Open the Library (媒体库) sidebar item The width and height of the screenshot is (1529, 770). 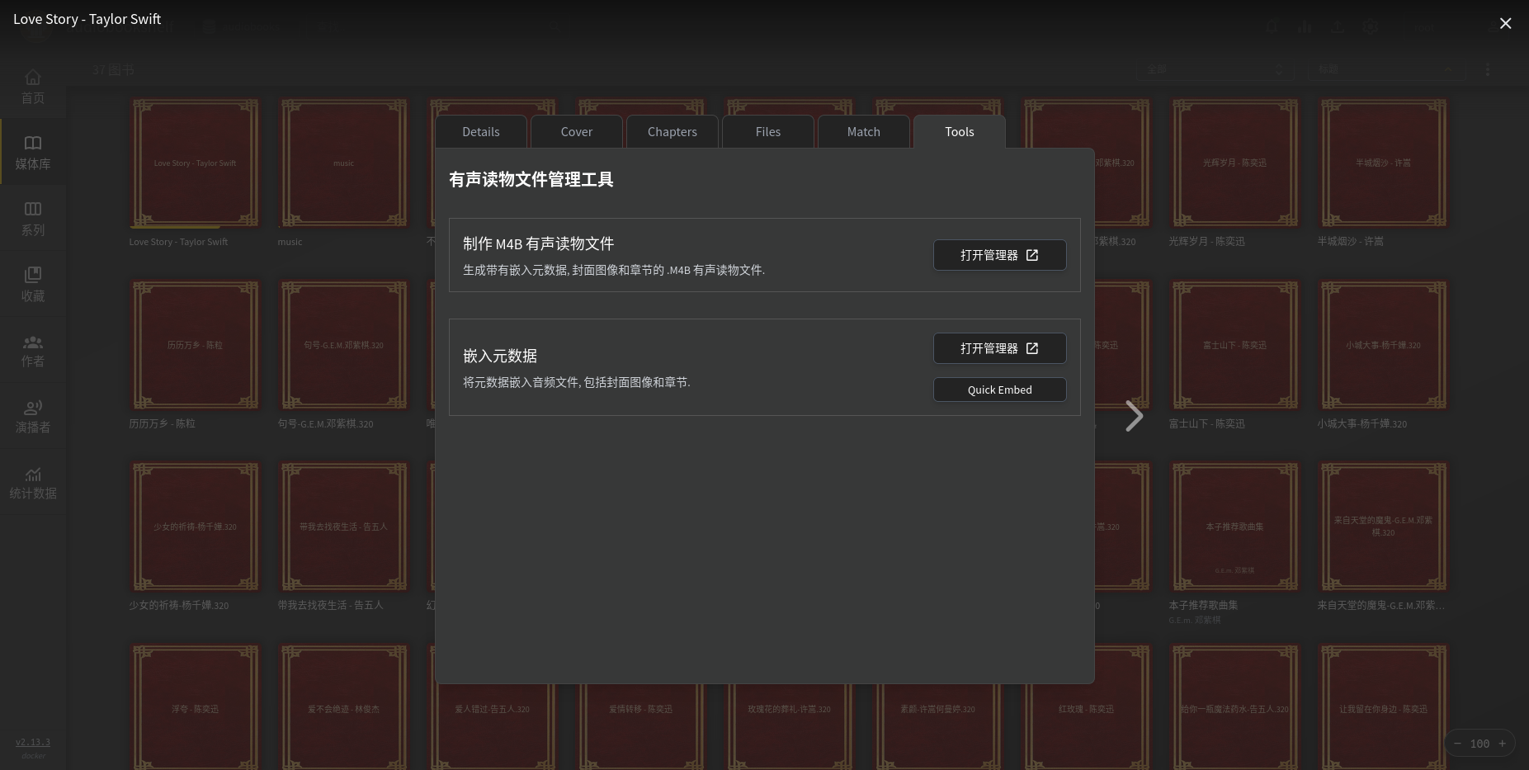click(33, 153)
